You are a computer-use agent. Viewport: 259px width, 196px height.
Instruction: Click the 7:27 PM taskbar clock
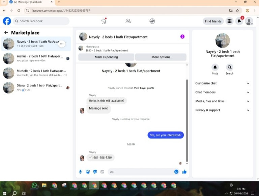(241, 189)
